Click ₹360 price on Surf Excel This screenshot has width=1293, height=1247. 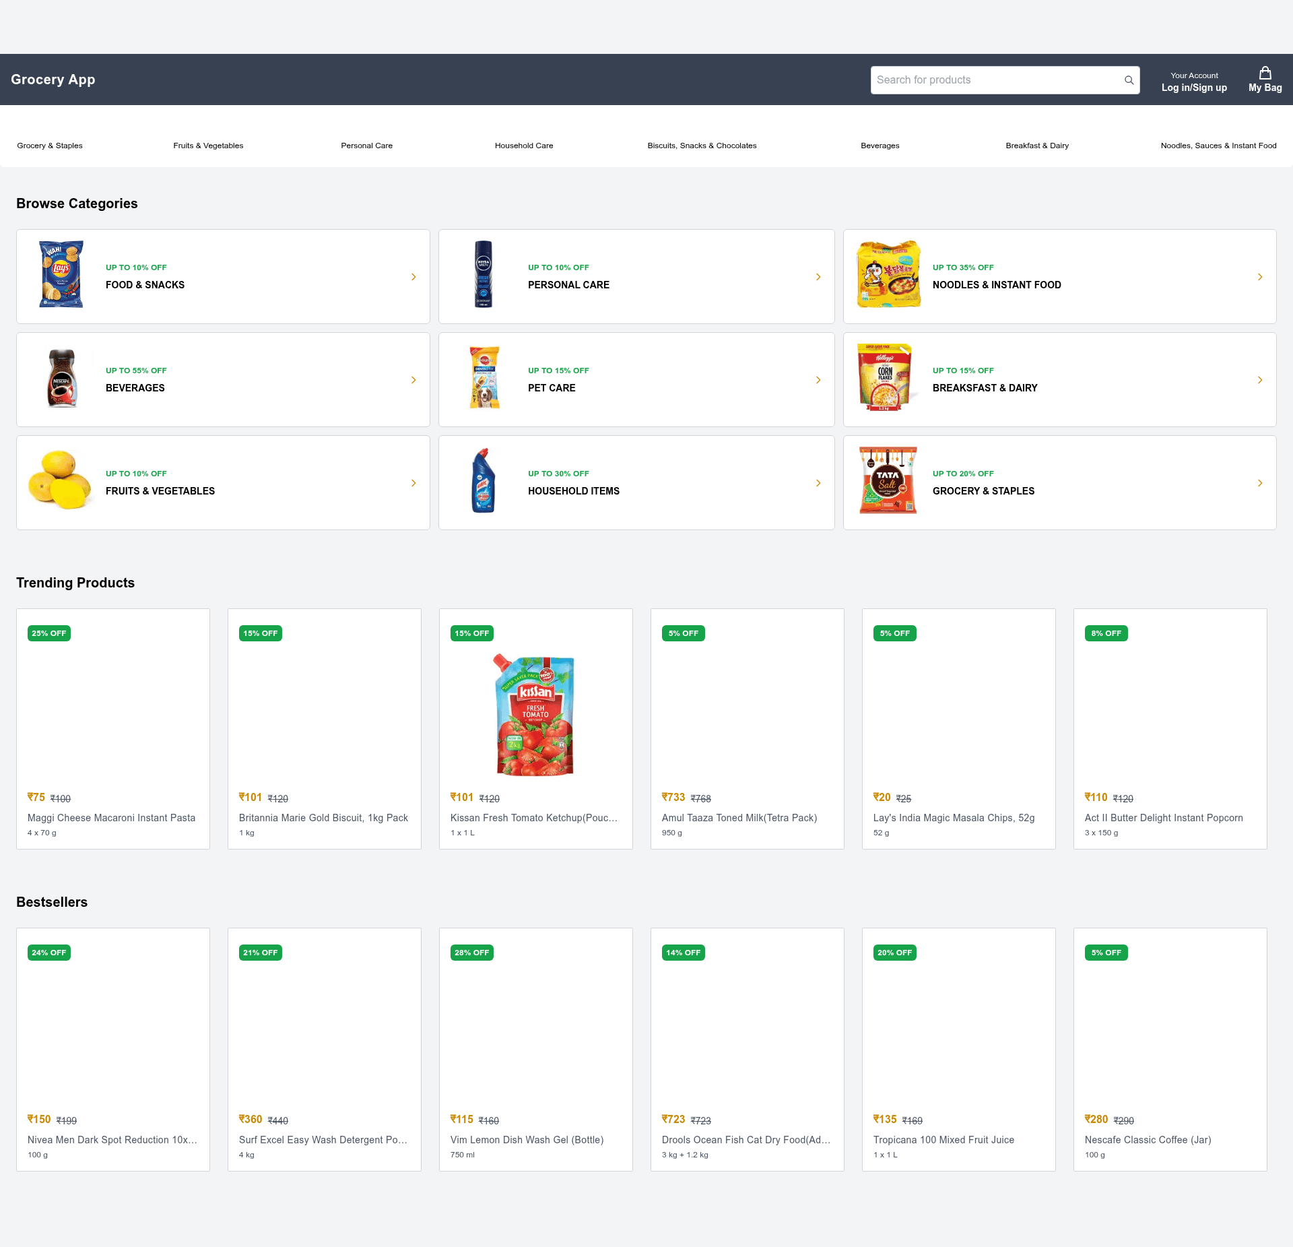coord(251,1120)
